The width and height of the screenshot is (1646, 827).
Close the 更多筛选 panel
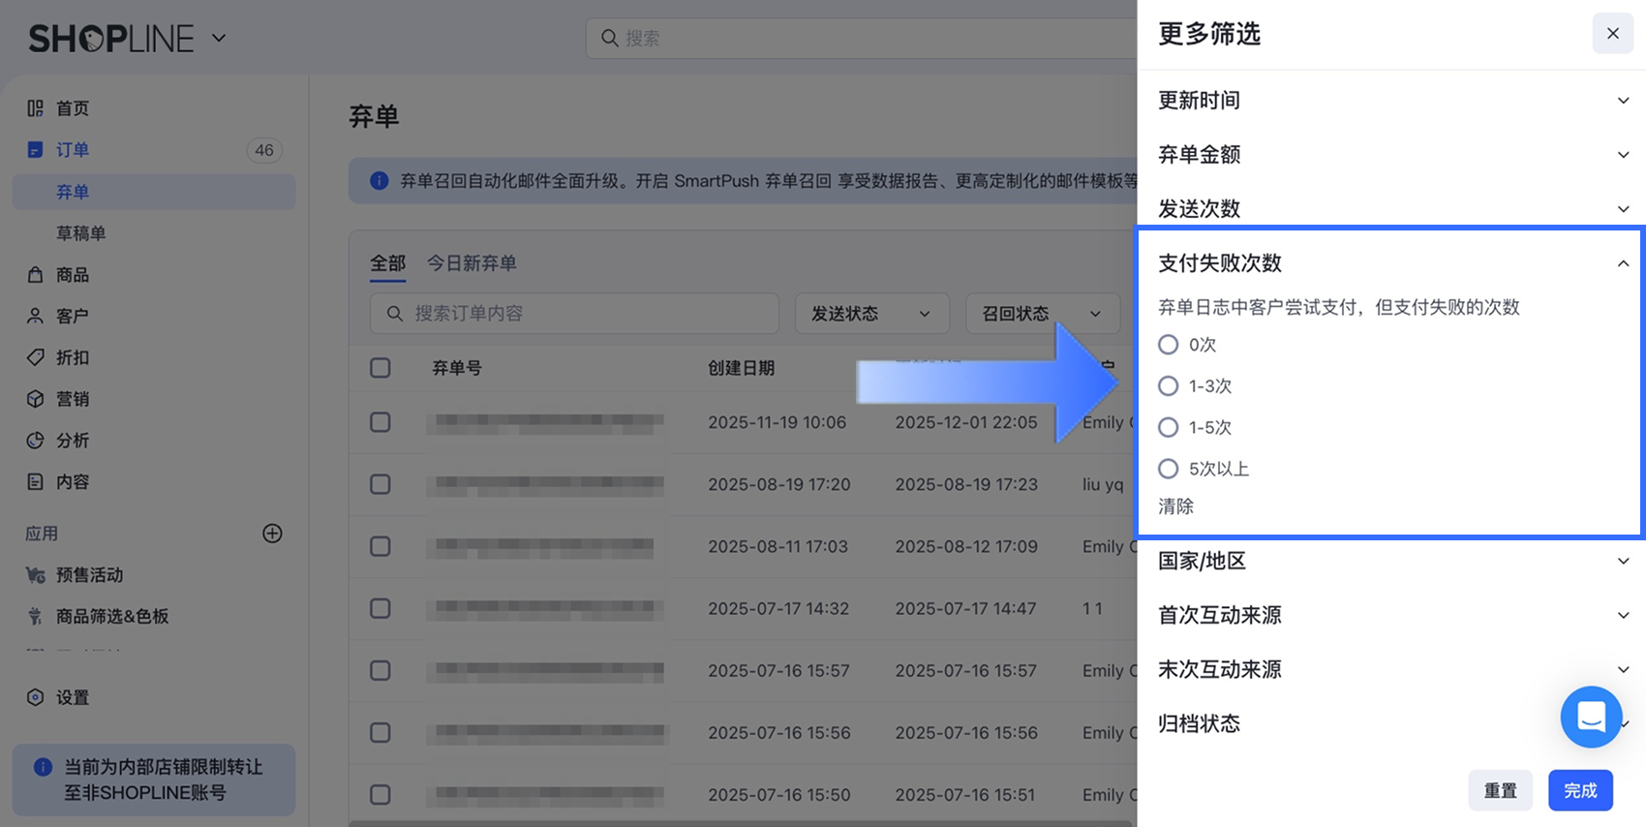coord(1613,34)
